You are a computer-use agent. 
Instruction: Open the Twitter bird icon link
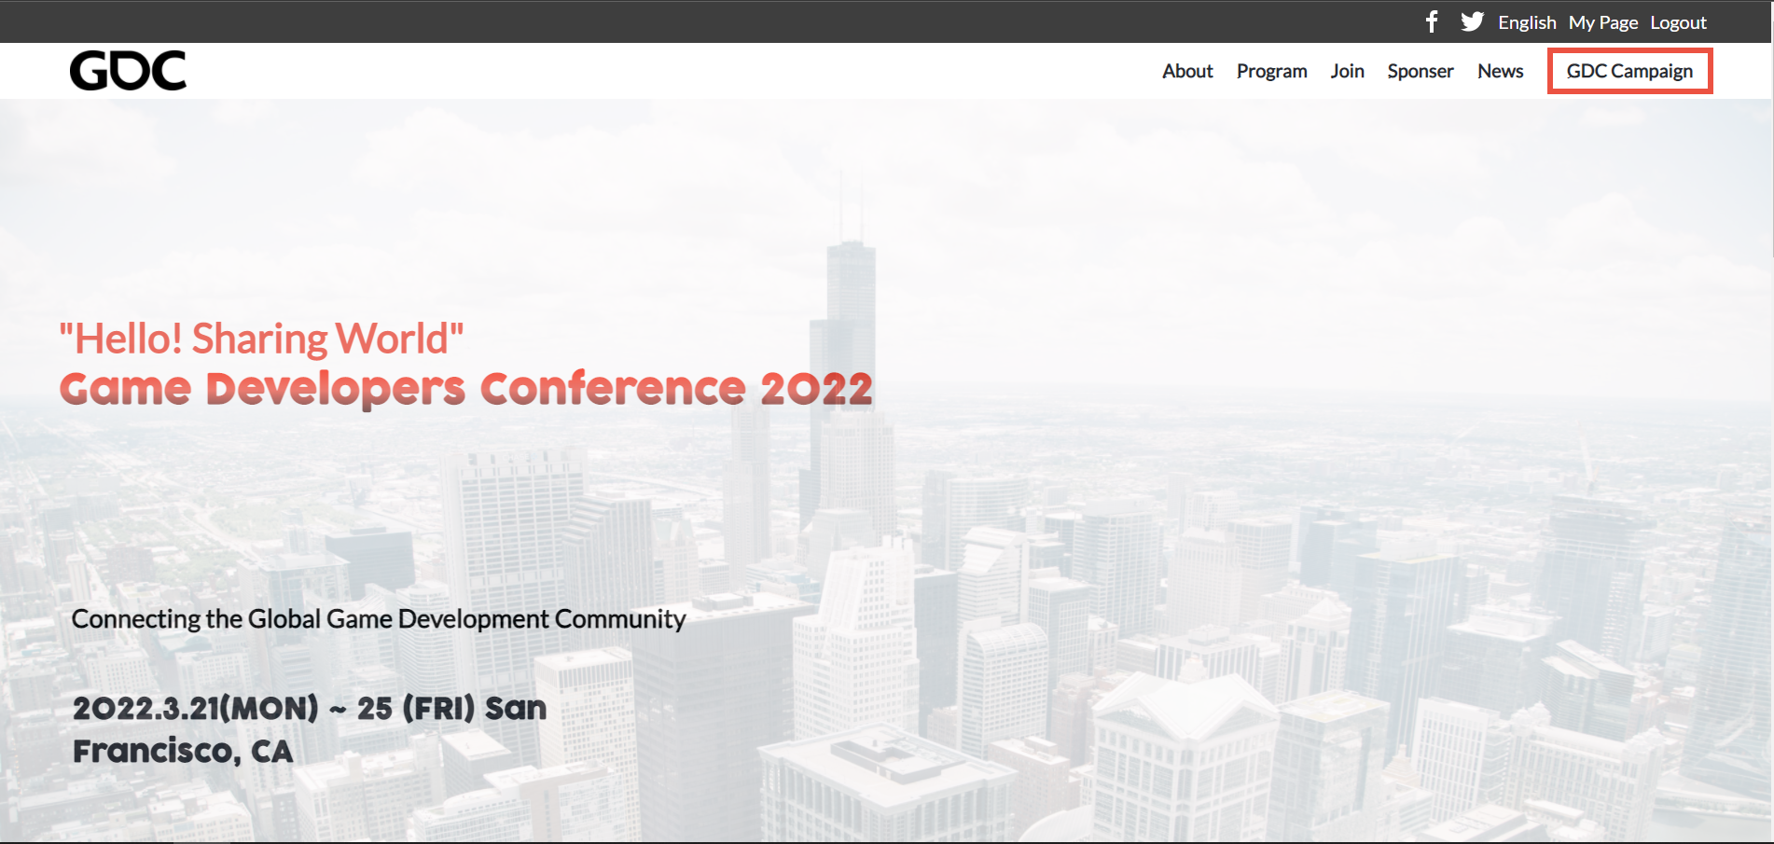(1472, 21)
